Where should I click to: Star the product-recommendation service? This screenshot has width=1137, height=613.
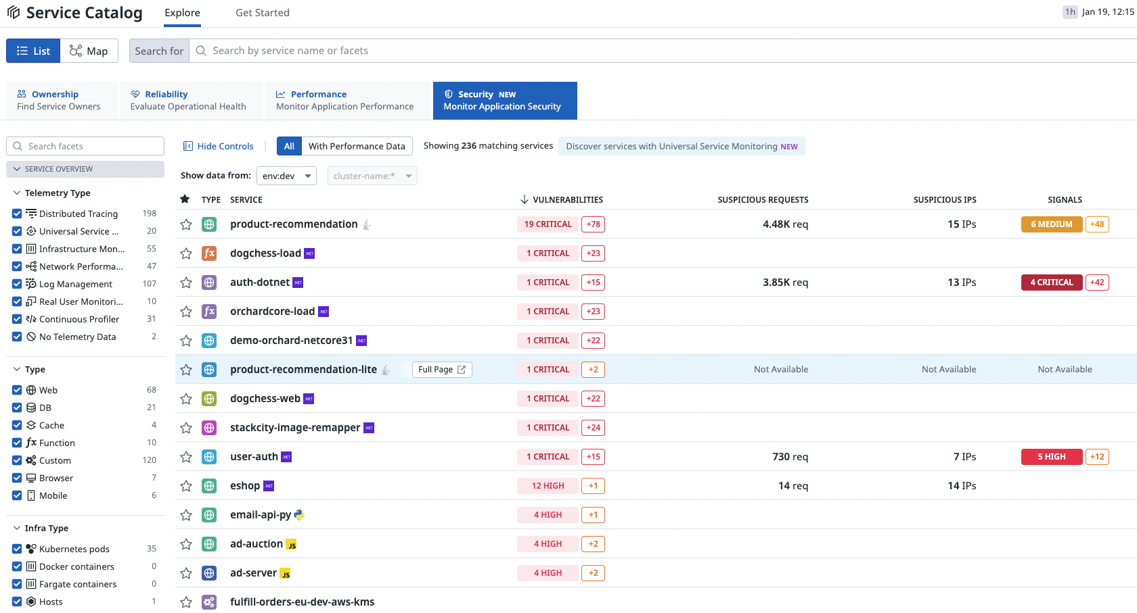tap(186, 224)
